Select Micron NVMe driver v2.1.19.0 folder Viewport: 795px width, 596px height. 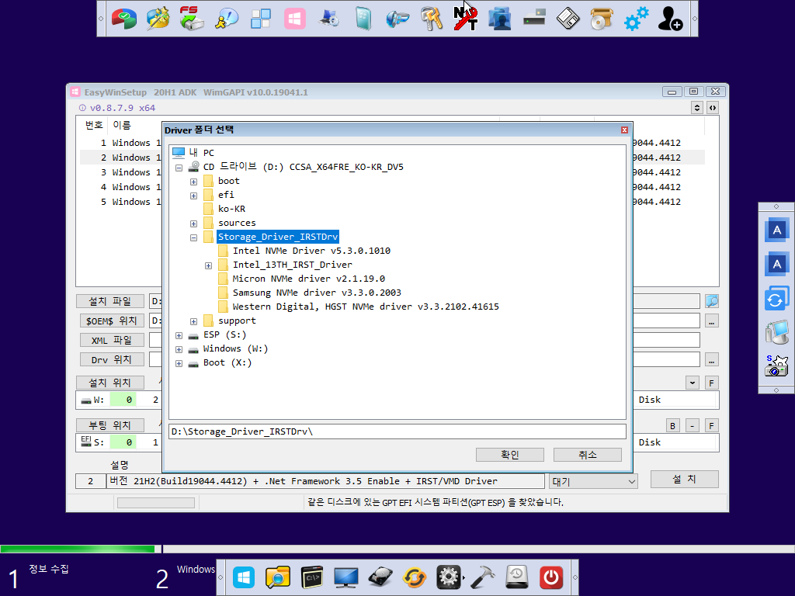308,279
